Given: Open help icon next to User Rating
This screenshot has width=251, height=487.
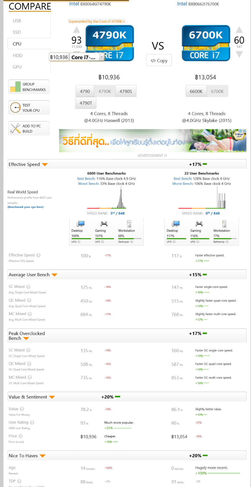Looking at the screenshot, I should click(32, 422).
